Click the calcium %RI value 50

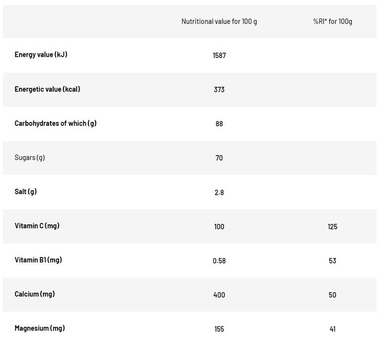point(333,295)
